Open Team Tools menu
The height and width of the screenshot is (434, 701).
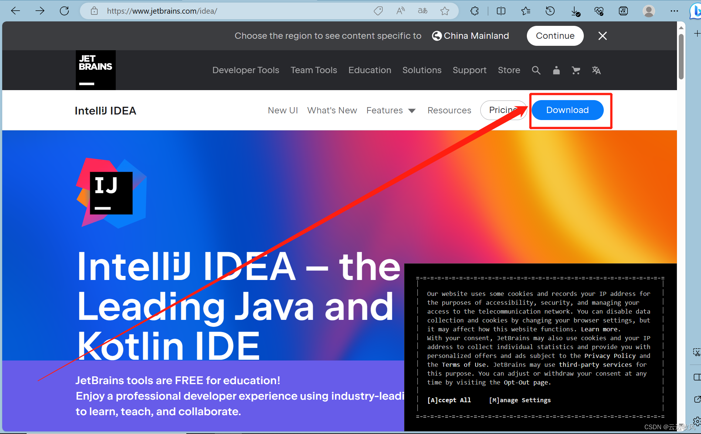pos(314,70)
